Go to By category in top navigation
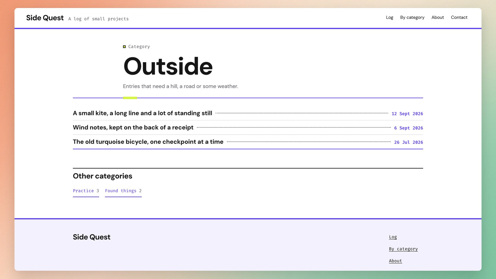496x279 pixels. (412, 17)
